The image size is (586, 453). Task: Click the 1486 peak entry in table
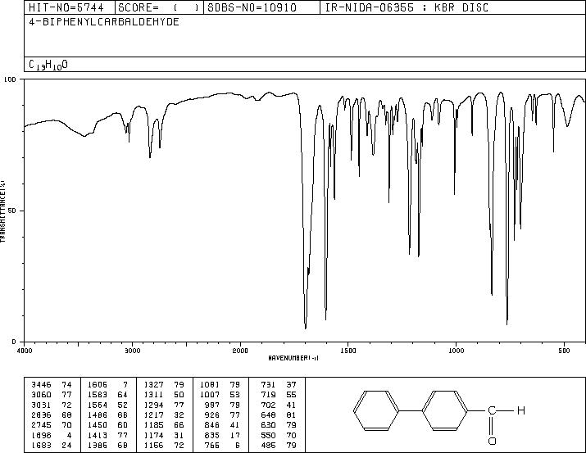click(x=107, y=414)
